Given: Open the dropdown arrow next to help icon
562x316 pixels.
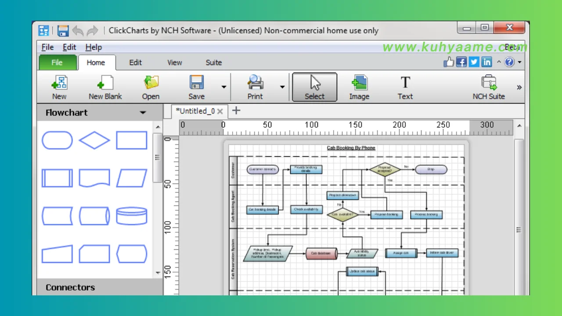Looking at the screenshot, I should tap(520, 62).
